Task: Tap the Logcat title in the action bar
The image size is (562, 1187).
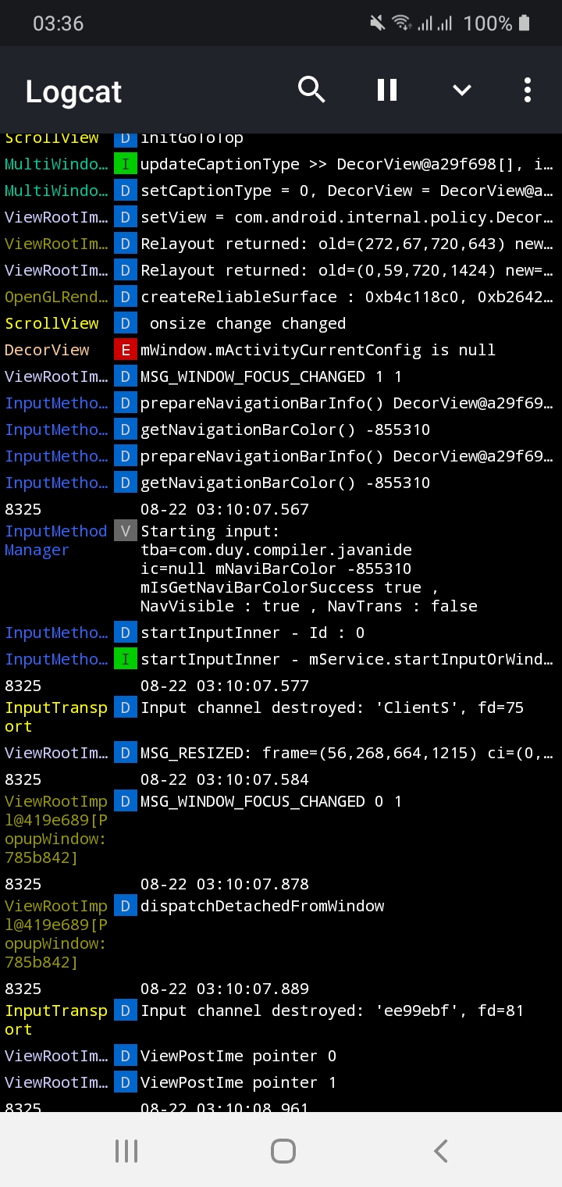Action: (73, 91)
